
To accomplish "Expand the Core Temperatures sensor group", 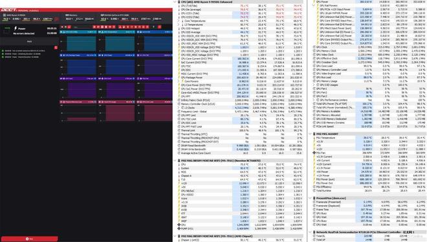I will pos(179,21).
